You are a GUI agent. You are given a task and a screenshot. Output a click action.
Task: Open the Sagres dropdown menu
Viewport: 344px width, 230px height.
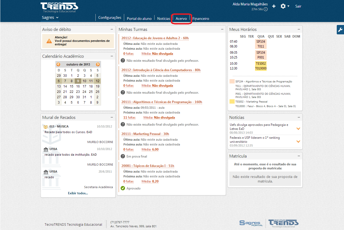pyautogui.click(x=50, y=17)
